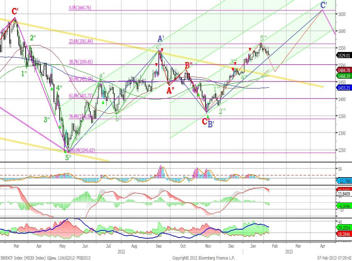Click the -12.7981 oscillator value tag
The width and height of the screenshot is (352, 261).
(344, 180)
